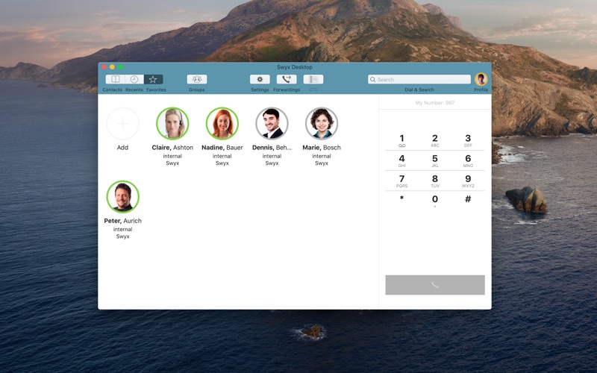Dial digit 0 on keypad
Screen dimensions: 597x373
click(x=435, y=200)
